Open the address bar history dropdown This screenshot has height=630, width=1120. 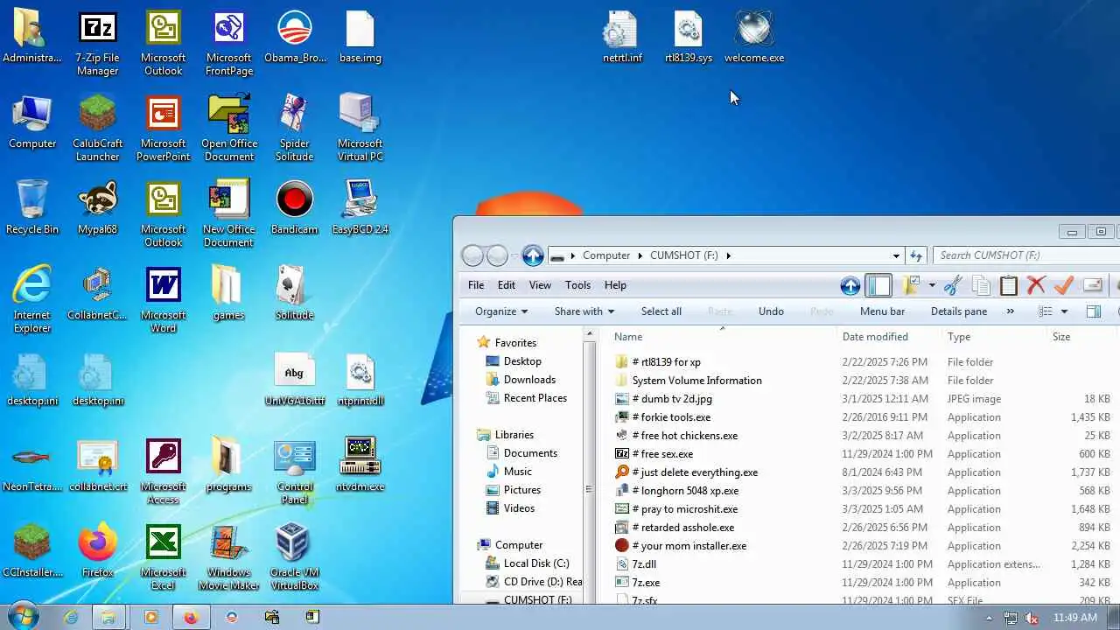896,255
